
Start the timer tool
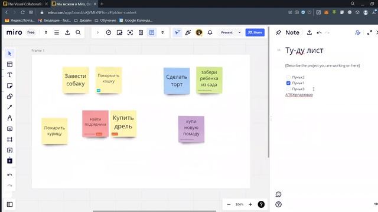109,32
